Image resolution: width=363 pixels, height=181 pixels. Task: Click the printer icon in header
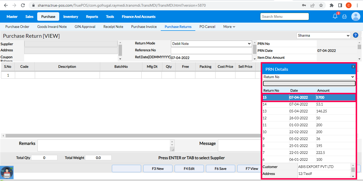344,16
